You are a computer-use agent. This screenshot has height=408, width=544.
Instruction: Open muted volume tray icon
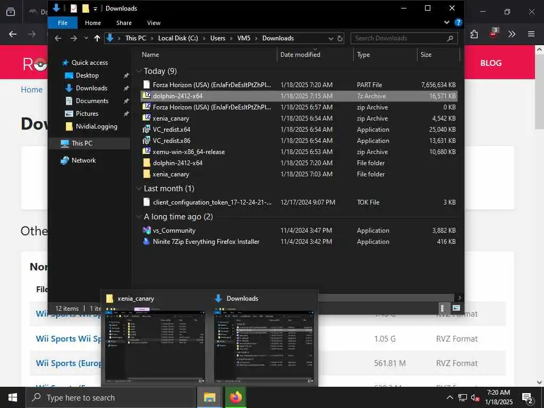475,397
